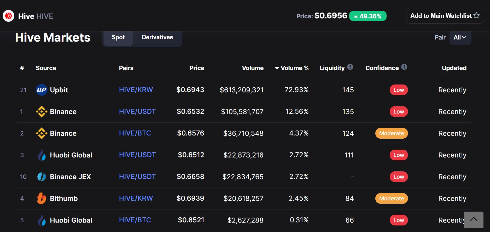The image size is (490, 232).
Task: Click the Liquidity info icon
Action: [x=350, y=67]
